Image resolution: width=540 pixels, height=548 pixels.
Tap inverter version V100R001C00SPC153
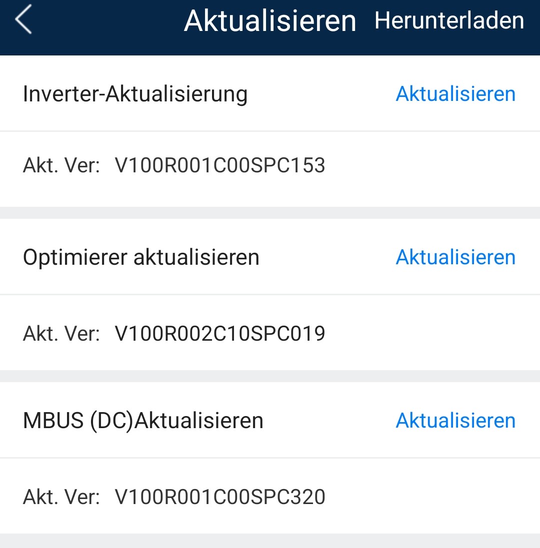point(220,165)
